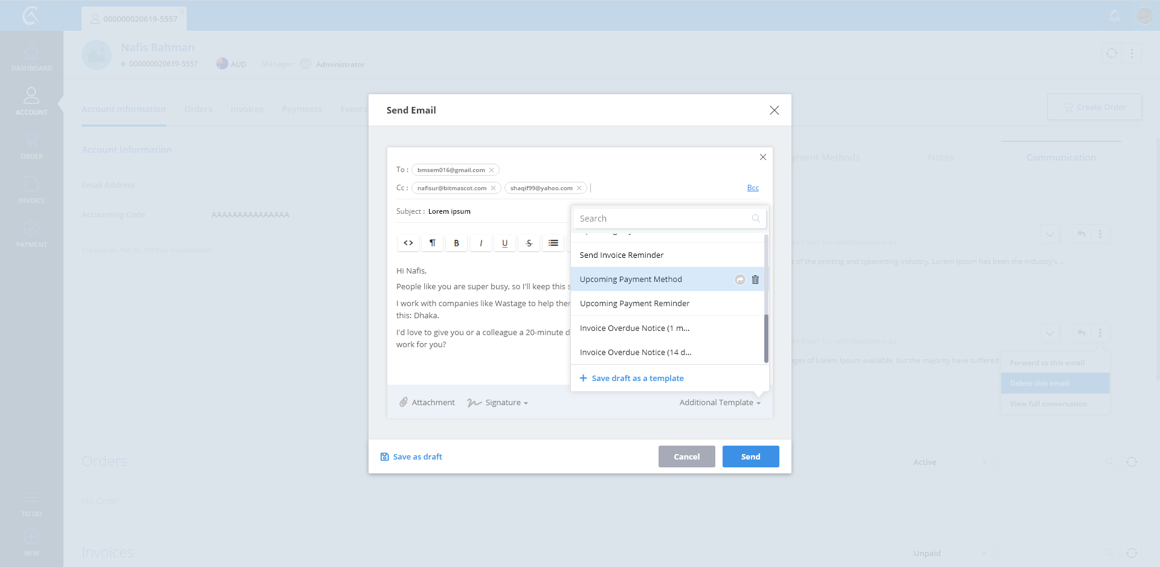This screenshot has width=1160, height=567.
Task: Click the Bcc link
Action: point(753,188)
